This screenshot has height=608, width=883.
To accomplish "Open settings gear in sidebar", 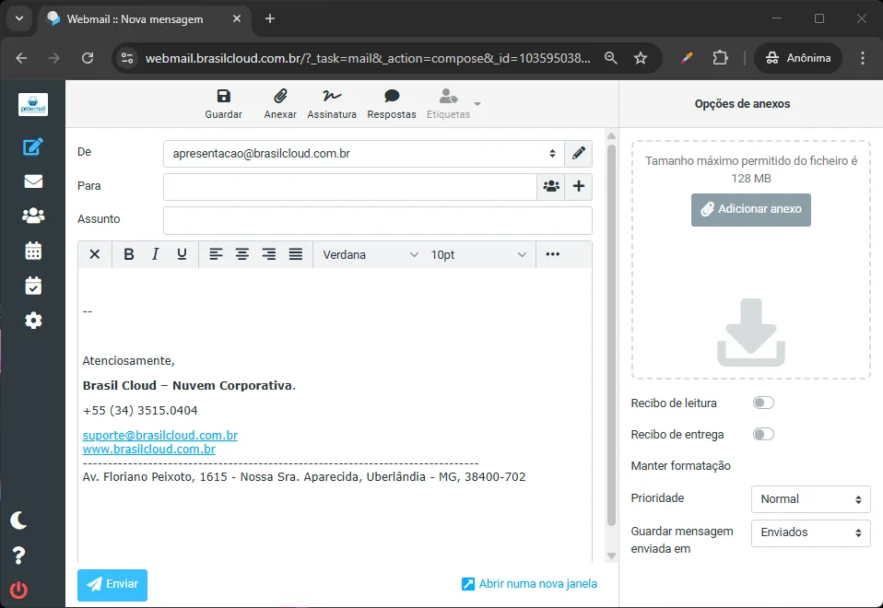I will 33,321.
